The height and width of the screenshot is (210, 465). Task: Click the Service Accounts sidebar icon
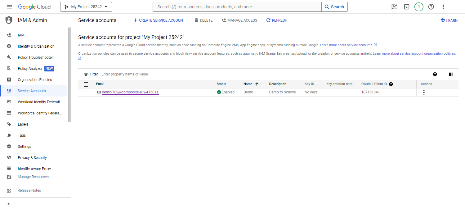click(9, 91)
